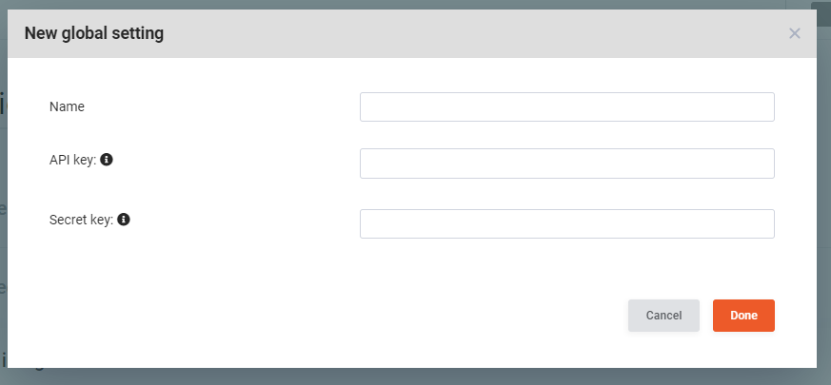Confirm the setting with Done

click(743, 316)
